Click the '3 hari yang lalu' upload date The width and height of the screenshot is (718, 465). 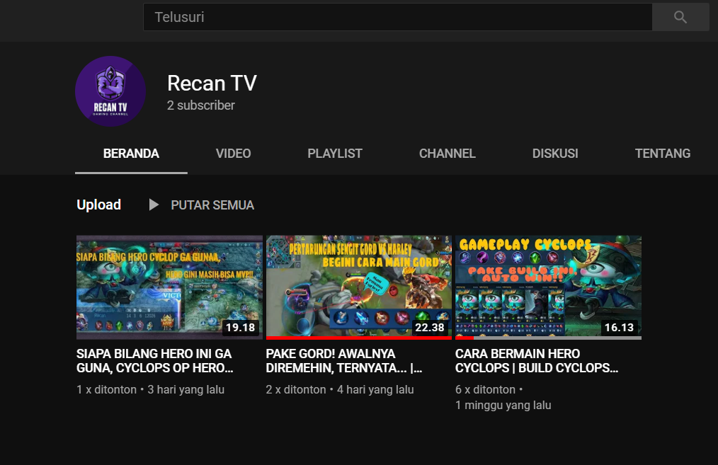point(186,389)
